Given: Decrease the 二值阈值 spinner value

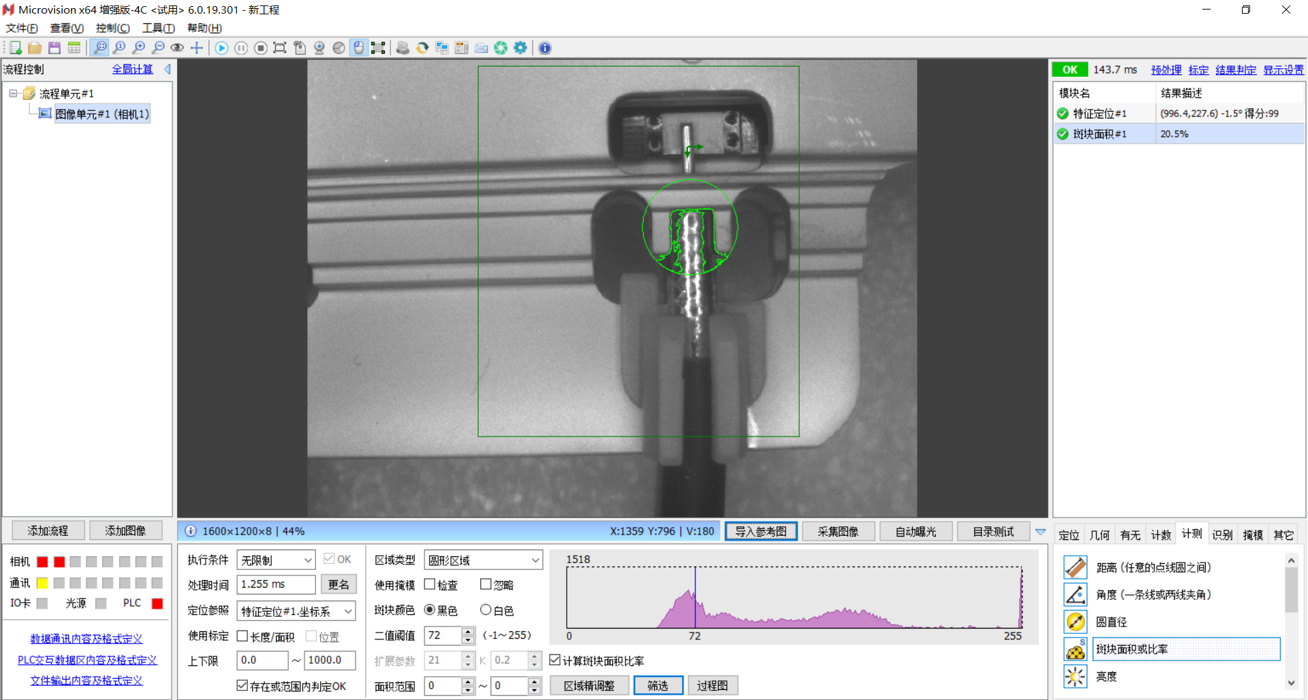Looking at the screenshot, I should (x=468, y=640).
